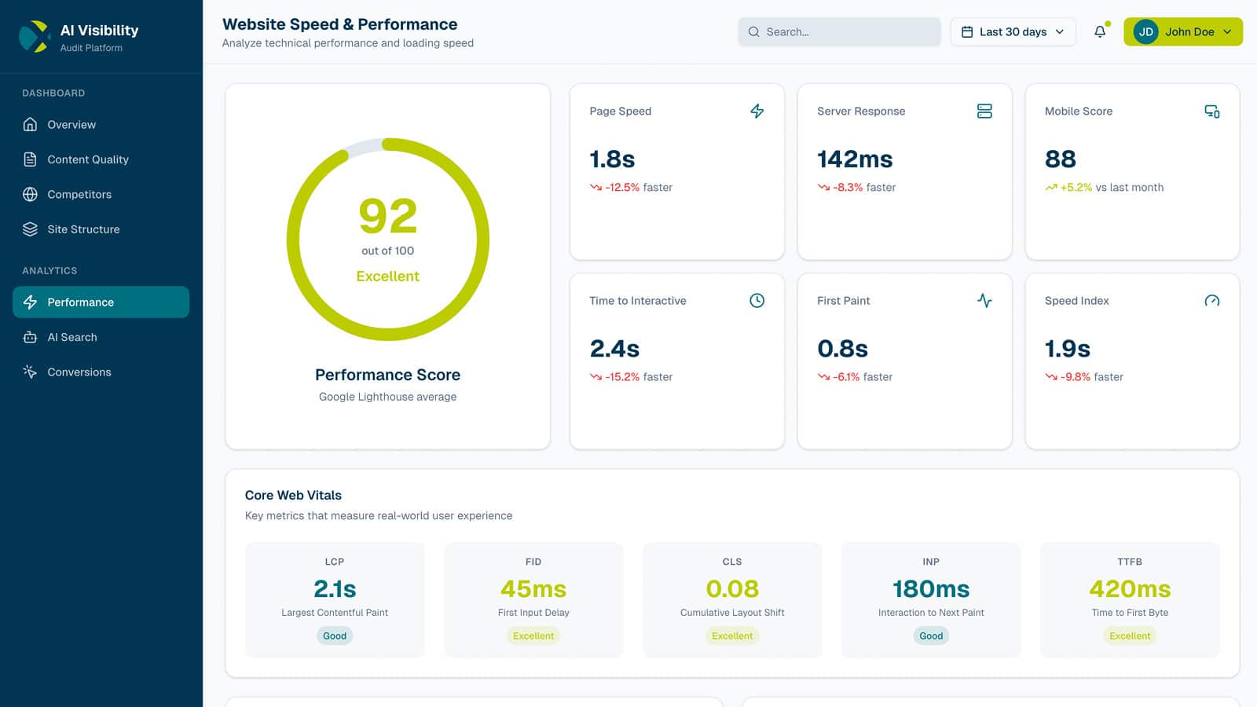The height and width of the screenshot is (707, 1257).
Task: Expand the John Doe account menu
Action: click(1182, 32)
